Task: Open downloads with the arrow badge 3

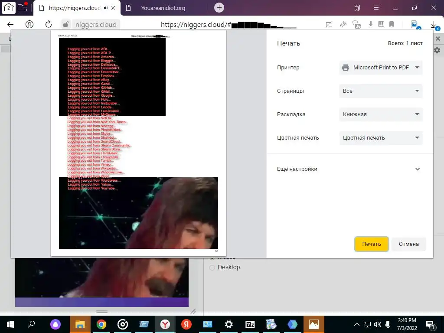Action: (x=434, y=25)
